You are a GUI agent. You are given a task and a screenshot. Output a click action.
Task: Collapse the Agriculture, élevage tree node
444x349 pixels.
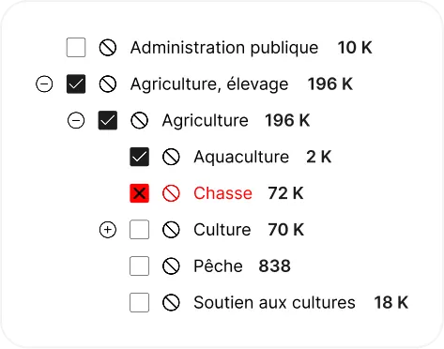[44, 84]
